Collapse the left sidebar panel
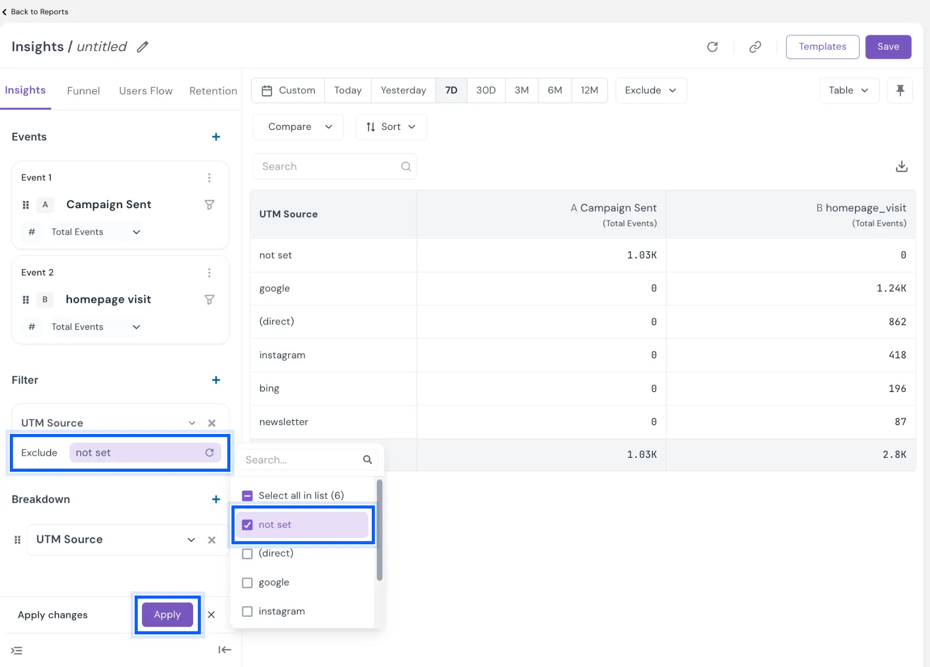 225,650
